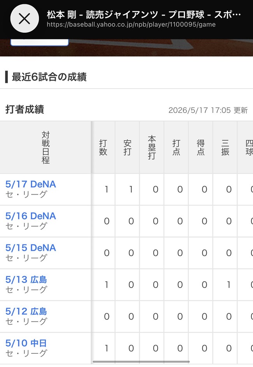Open the 5/17 DeNA game link

[x=31, y=184]
